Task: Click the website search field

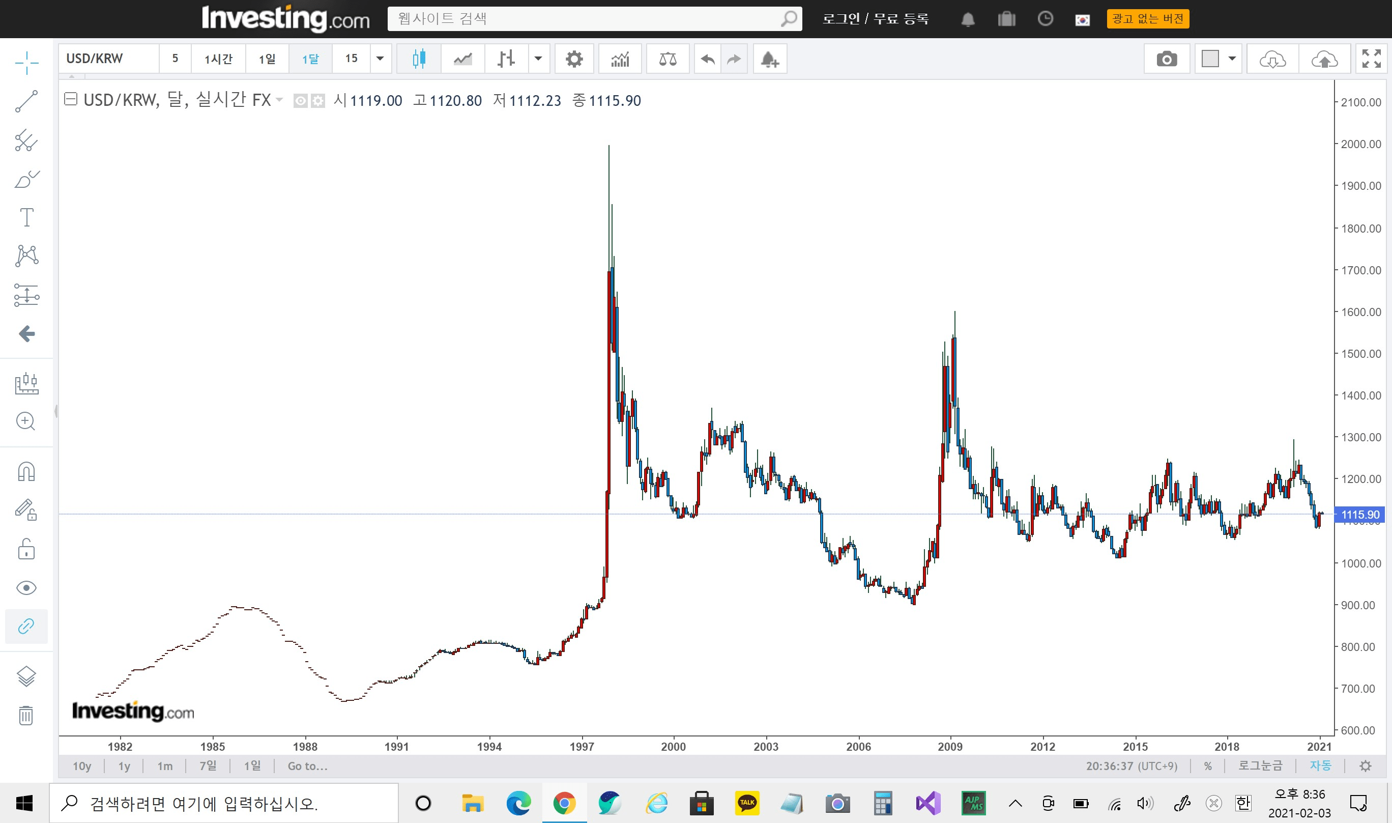Action: click(594, 19)
